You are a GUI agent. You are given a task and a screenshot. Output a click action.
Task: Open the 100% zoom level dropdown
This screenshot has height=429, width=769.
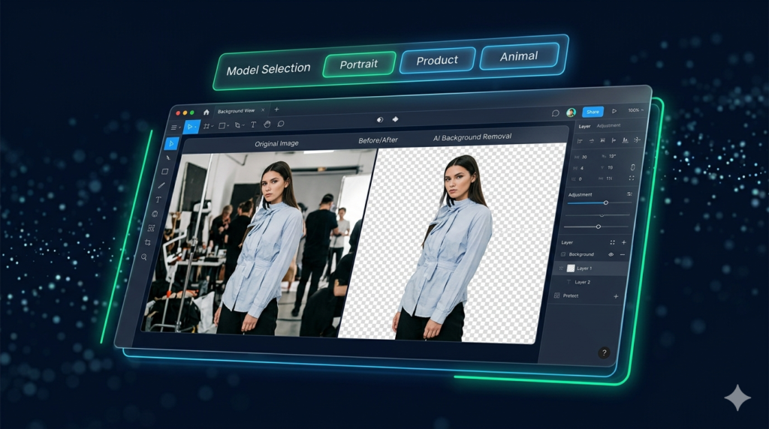click(635, 110)
